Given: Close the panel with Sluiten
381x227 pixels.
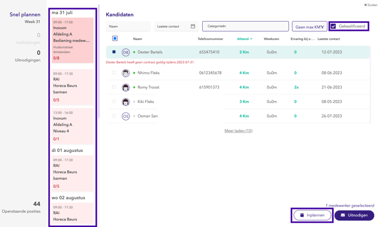Looking at the screenshot, I should pyautogui.click(x=370, y=5).
